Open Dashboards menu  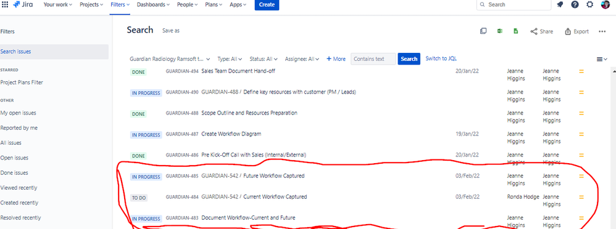point(153,5)
